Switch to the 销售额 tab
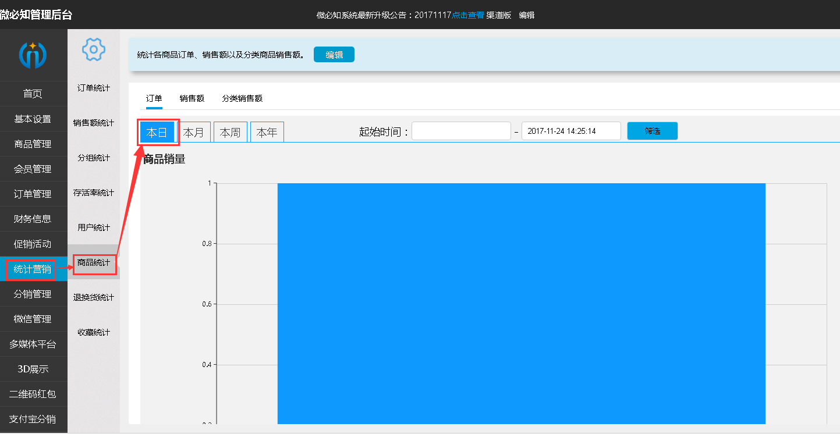 click(192, 98)
